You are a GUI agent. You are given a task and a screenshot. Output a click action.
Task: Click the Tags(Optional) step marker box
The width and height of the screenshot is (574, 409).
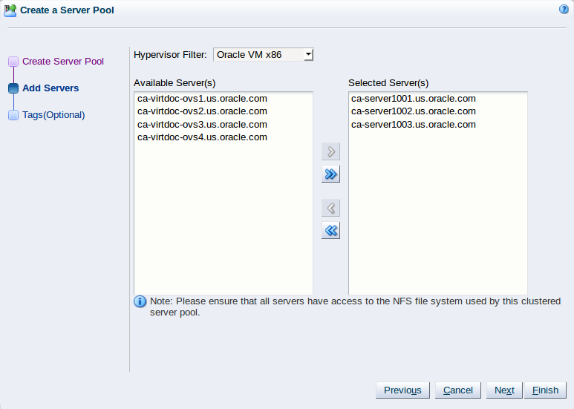(13, 115)
